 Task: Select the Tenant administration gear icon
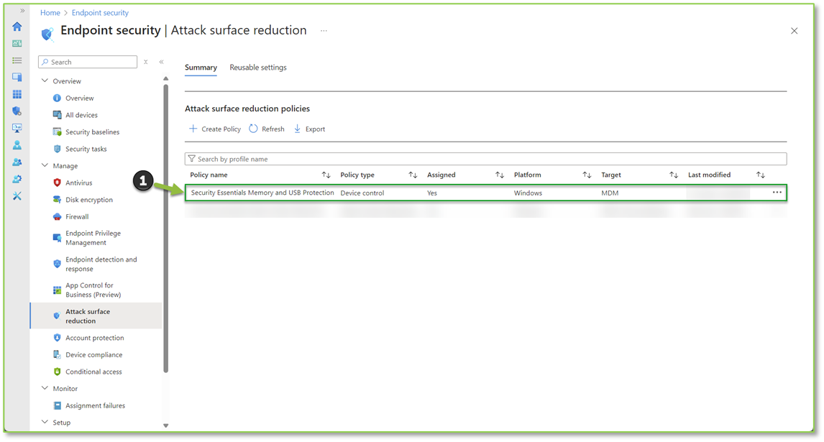[x=17, y=178]
